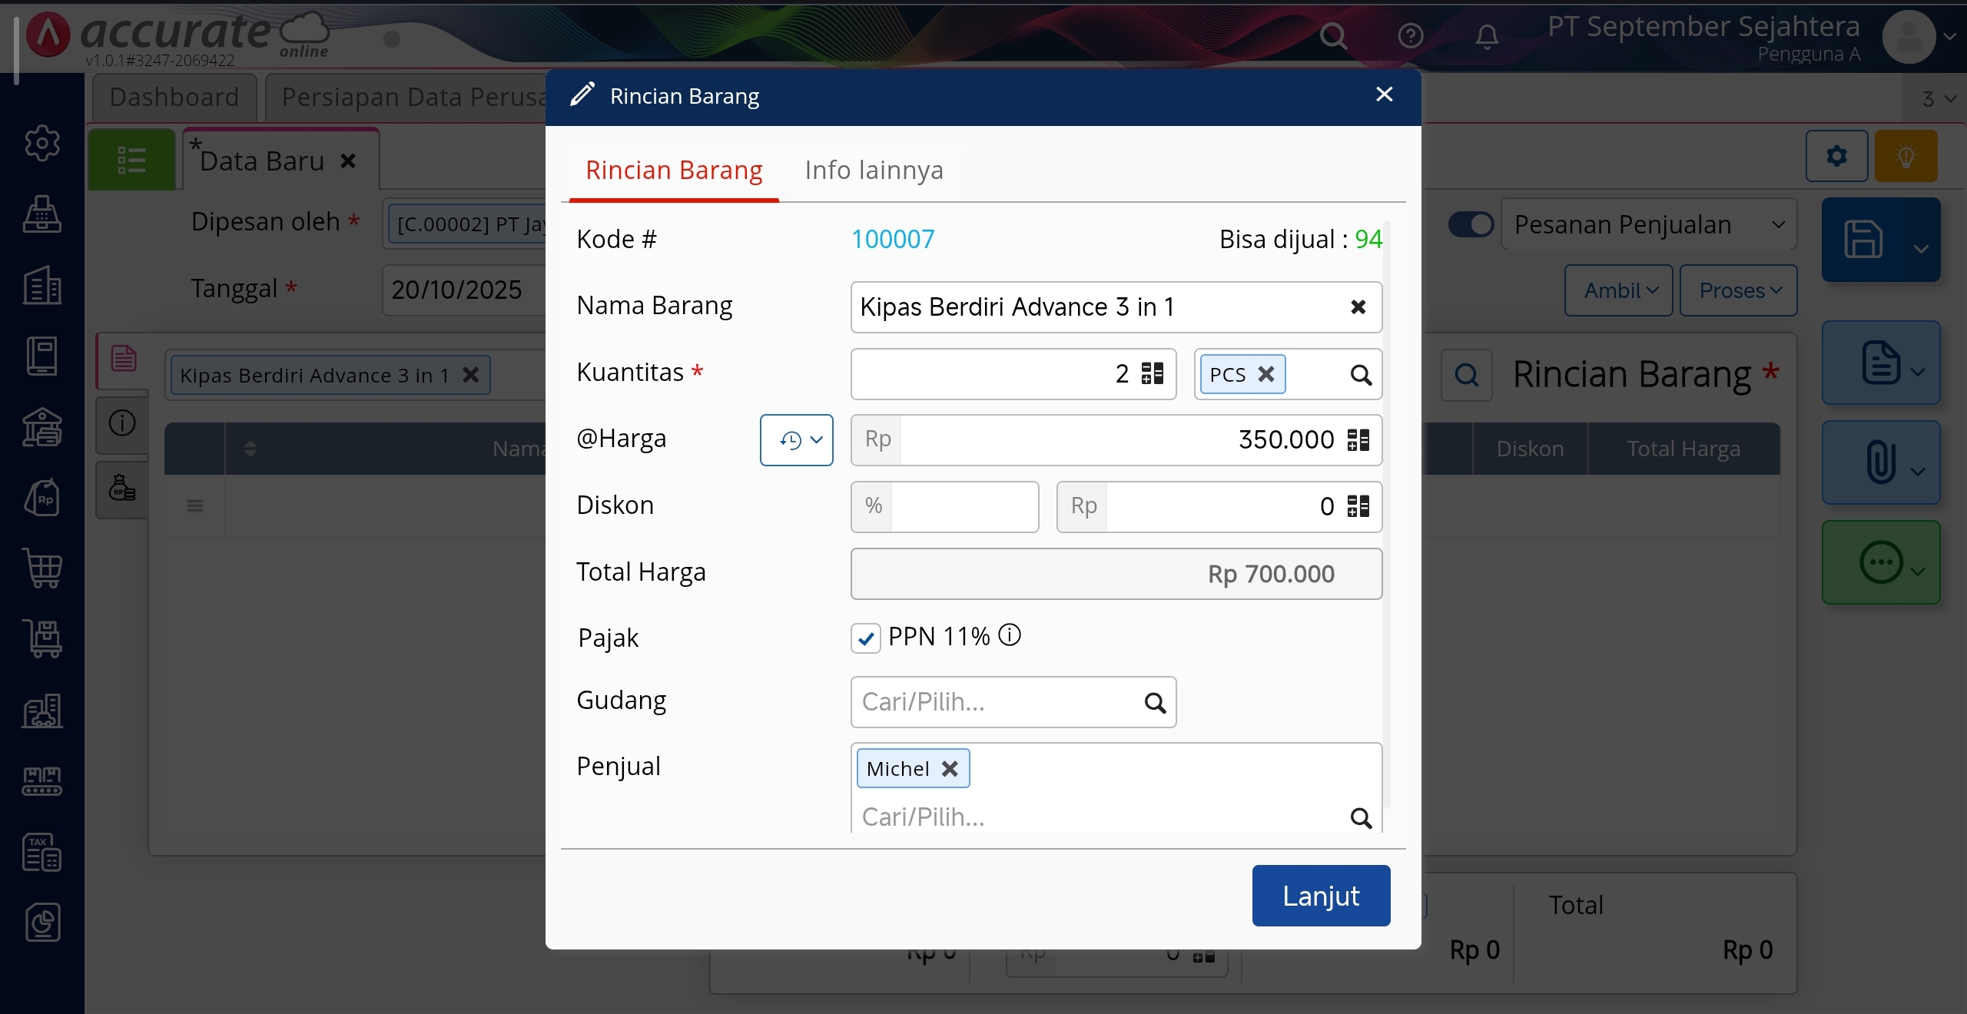
Task: Remove the PCS unit tag
Action: pos(1265,374)
